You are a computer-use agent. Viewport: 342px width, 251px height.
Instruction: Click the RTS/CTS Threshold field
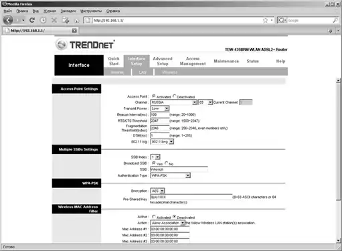[x=160, y=120]
